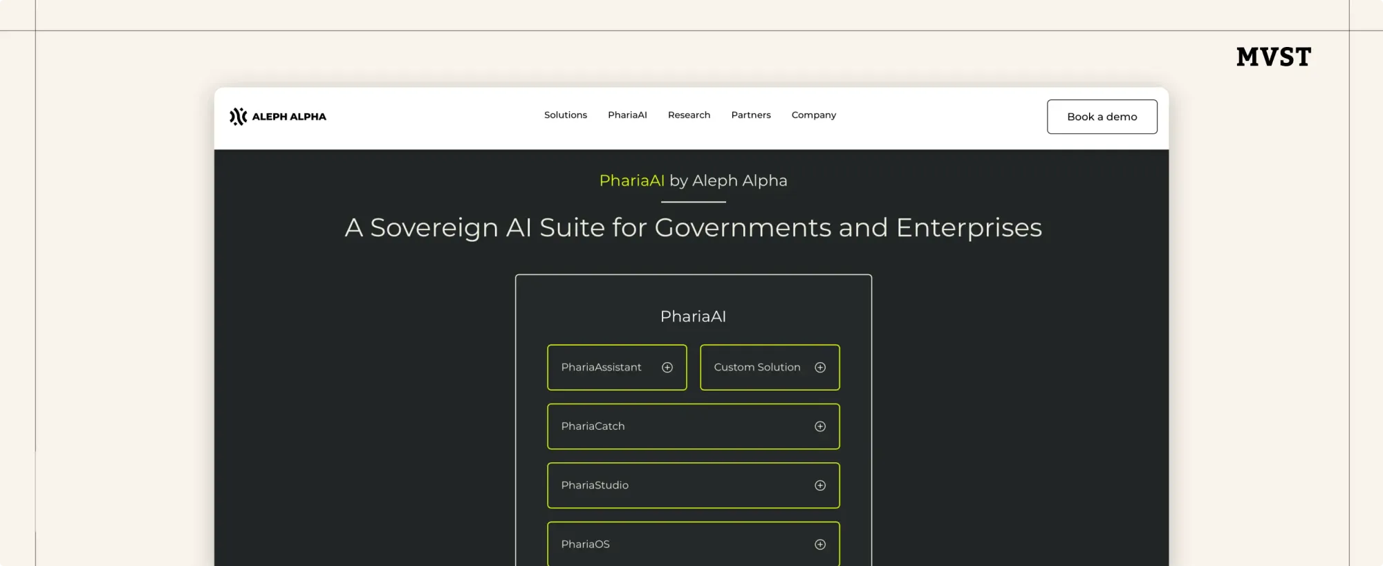This screenshot has height=566, width=1383.
Task: Expand PhariaOS with its plus icon
Action: pos(820,545)
